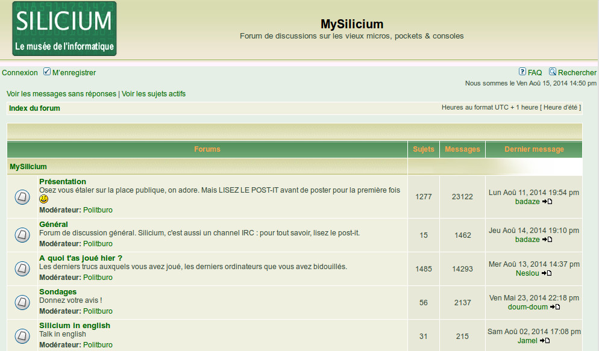The image size is (599, 351).
Task: Open the MySilicium category header
Action: (x=28, y=167)
